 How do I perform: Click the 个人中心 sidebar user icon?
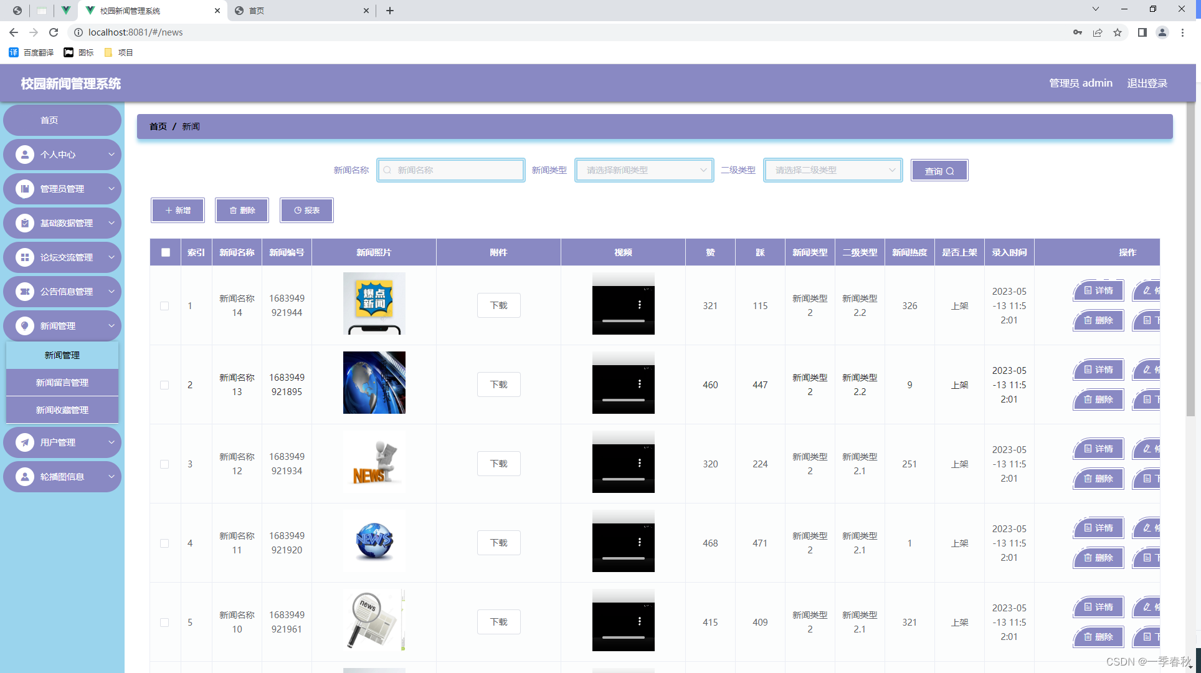pos(25,155)
